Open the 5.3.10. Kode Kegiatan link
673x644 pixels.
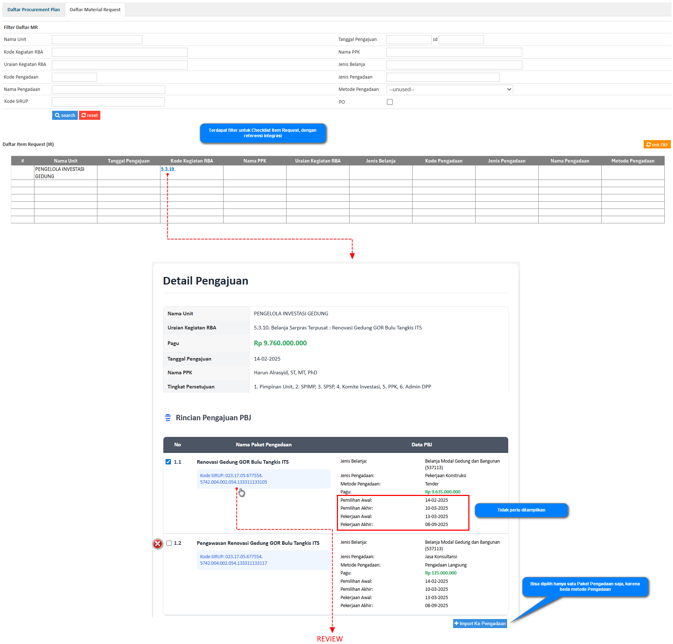[168, 169]
